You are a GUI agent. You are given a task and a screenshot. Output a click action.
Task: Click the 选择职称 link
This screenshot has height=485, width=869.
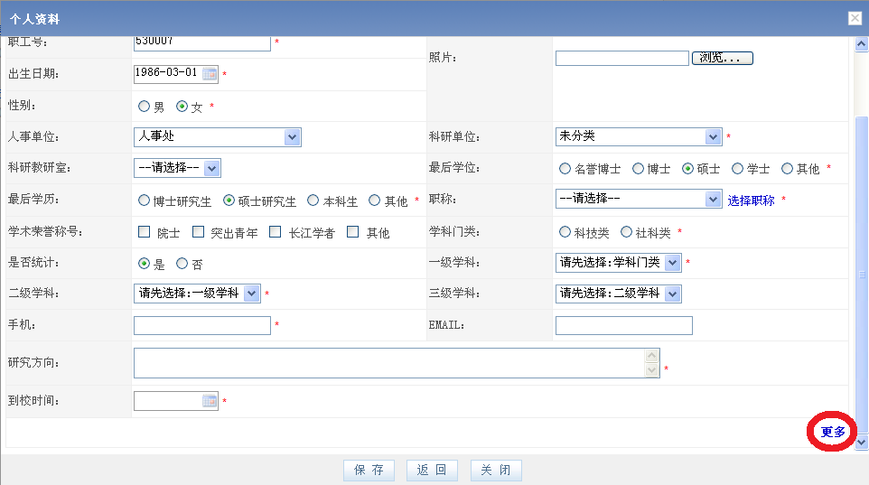(x=751, y=201)
